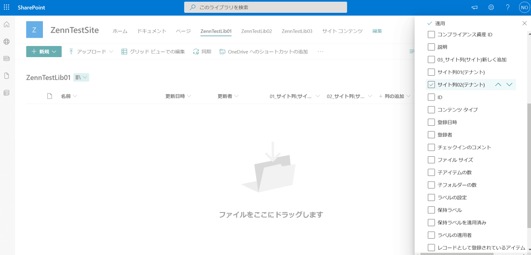The height and width of the screenshot is (255, 531).
Task: Move サイト列02(テナント) down
Action: tap(509, 85)
